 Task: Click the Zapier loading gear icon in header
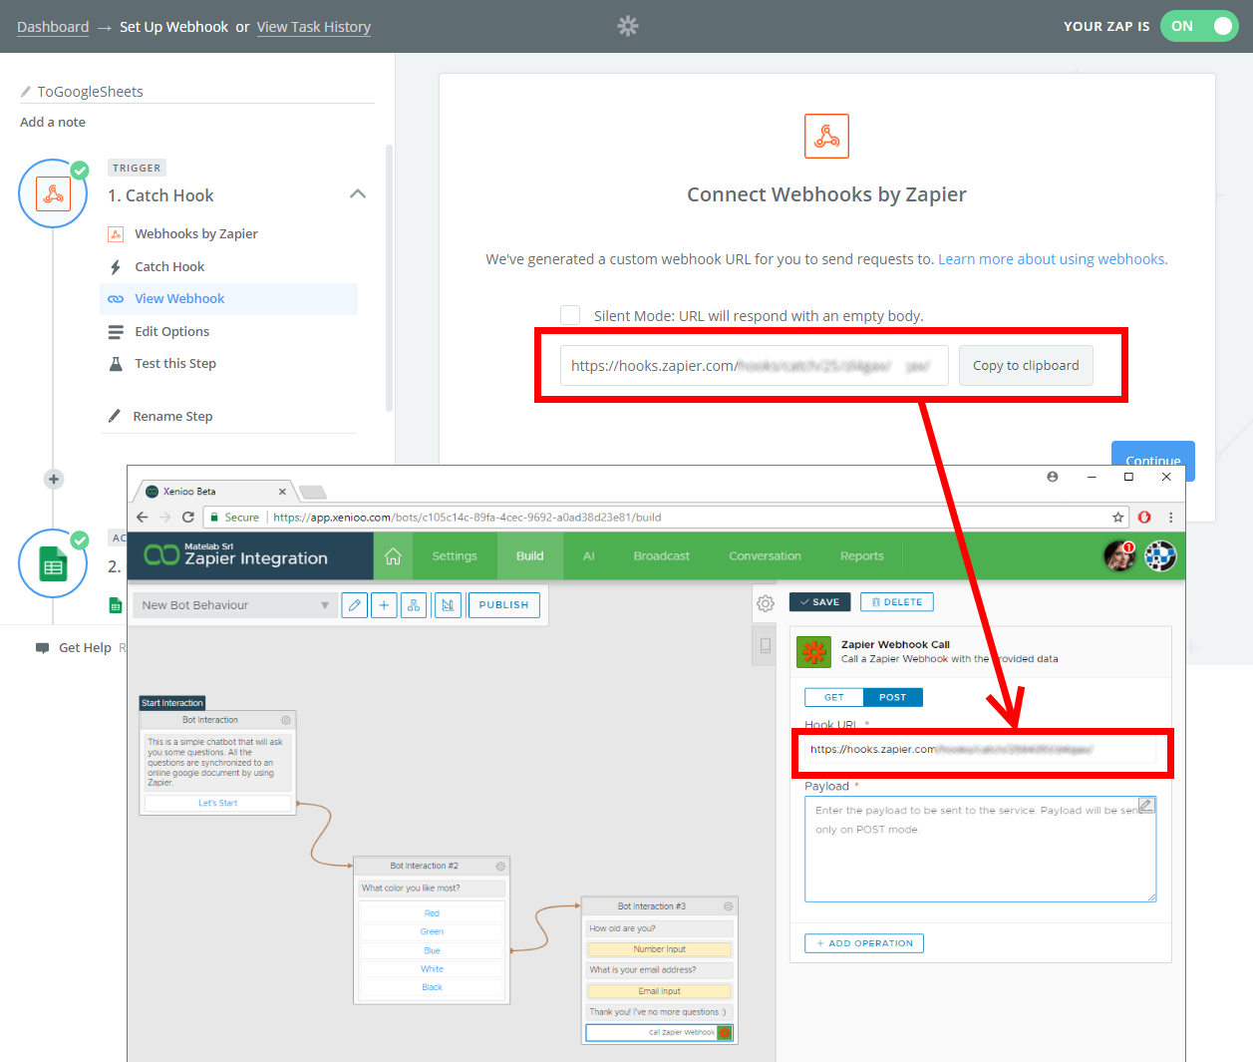628,26
